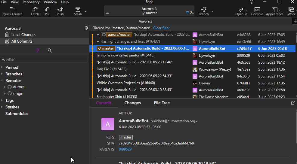Click the filter funnel icon in repository status
Image resolution: width=297 pixels, height=164 pixels.
pos(187,13)
